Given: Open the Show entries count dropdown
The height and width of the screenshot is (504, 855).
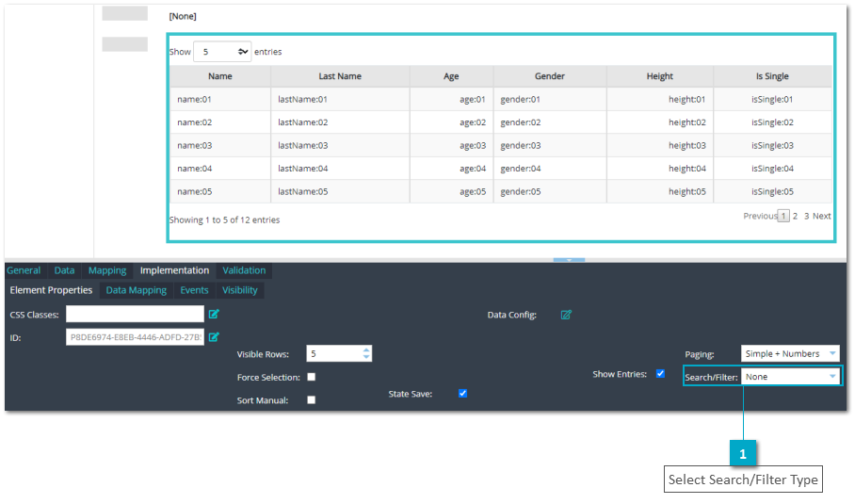Looking at the screenshot, I should tap(222, 52).
